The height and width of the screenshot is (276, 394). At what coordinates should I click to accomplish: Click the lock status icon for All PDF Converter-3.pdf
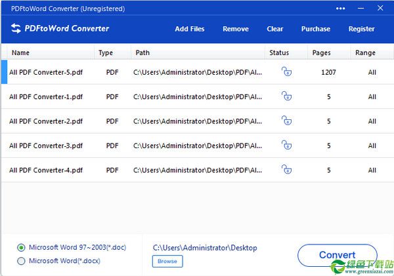286,145
